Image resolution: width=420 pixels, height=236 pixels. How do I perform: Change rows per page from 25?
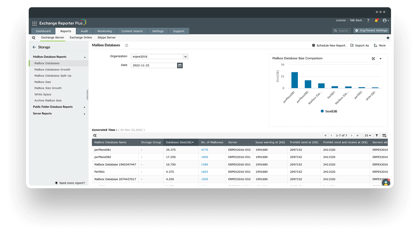point(368,135)
